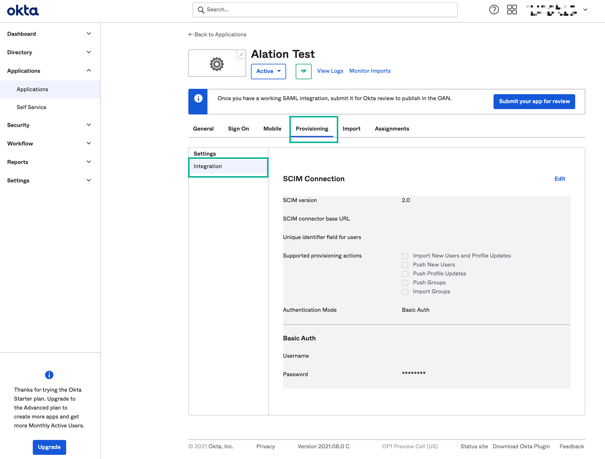Expand the Settings sidebar section

point(50,180)
